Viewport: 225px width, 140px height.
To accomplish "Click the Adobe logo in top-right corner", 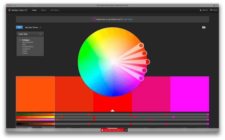I will pyautogui.click(x=211, y=10).
